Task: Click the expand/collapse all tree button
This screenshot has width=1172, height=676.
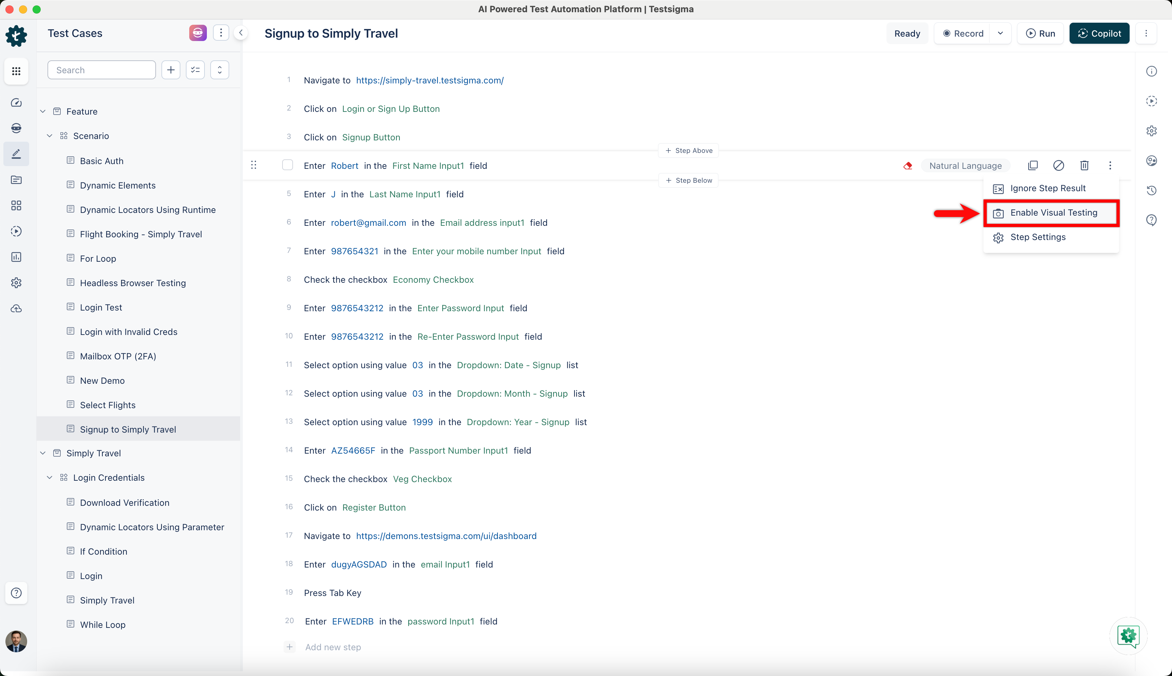Action: (220, 70)
